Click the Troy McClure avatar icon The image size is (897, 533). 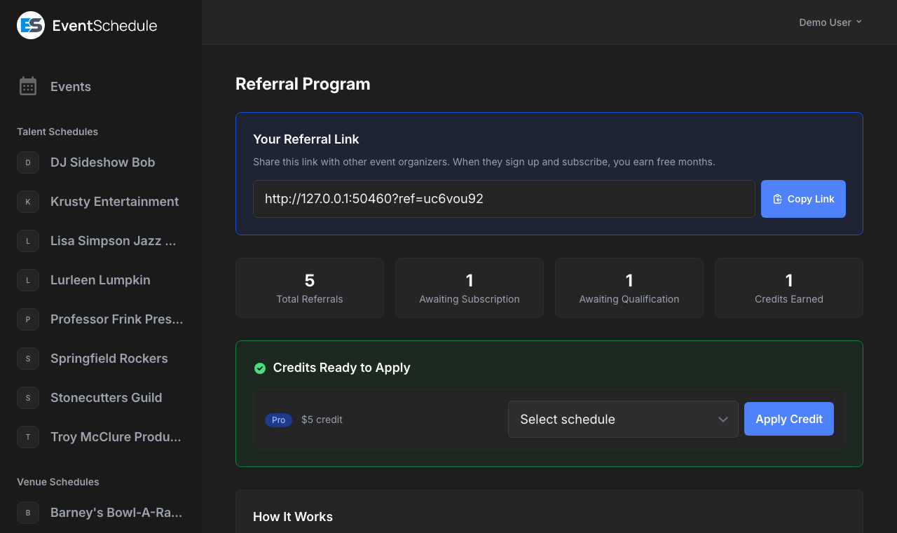[x=27, y=437]
